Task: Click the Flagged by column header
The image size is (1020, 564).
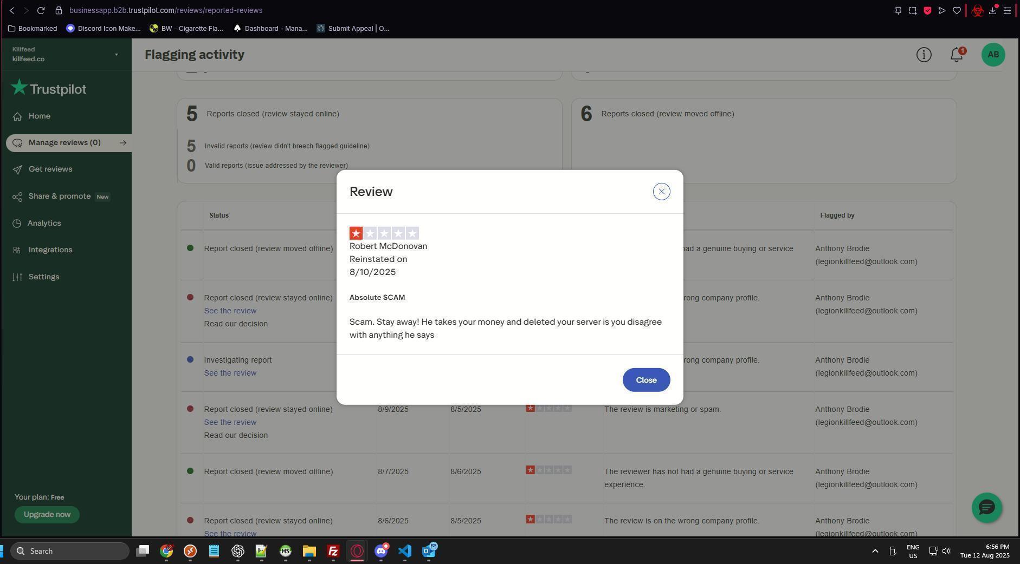Action: tap(837, 215)
